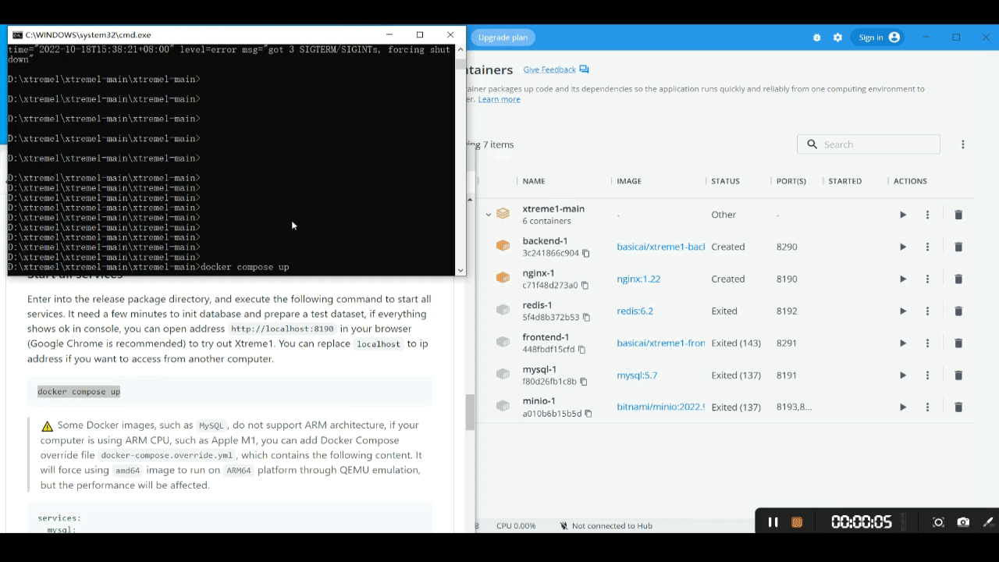This screenshot has height=562, width=999.
Task: Open the Docker troubleshoot bug icon
Action: pos(817,37)
